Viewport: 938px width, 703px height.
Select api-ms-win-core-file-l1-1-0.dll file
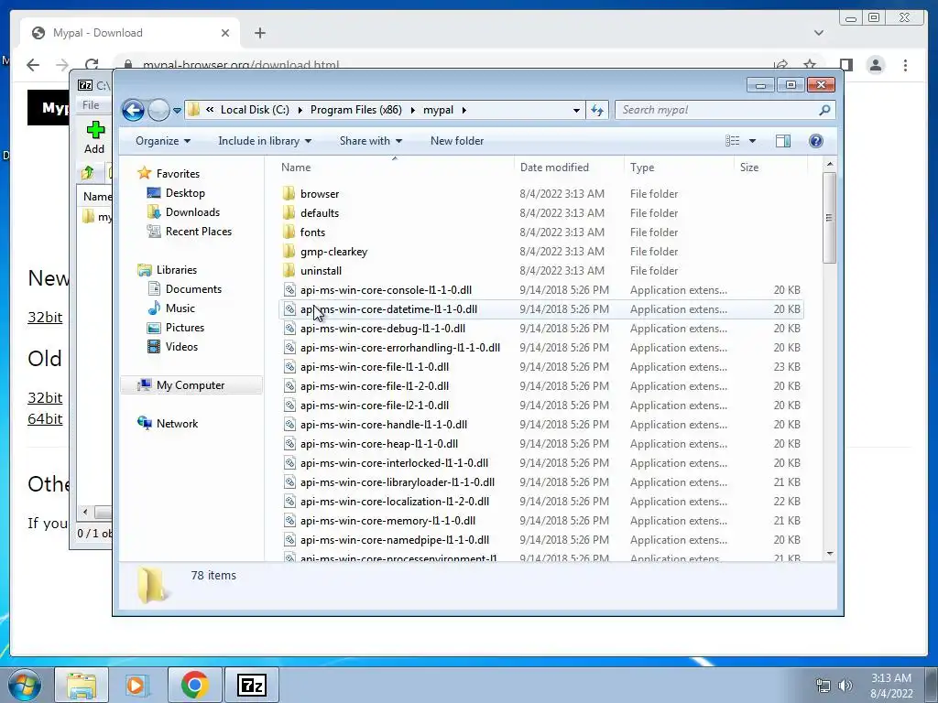click(x=375, y=366)
